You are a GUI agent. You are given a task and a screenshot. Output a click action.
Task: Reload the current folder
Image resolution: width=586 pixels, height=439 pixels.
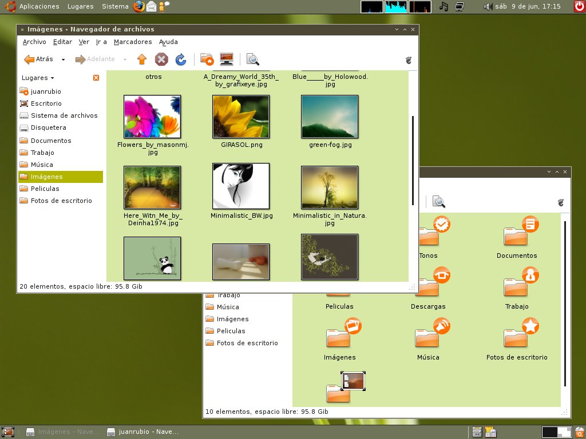(181, 59)
